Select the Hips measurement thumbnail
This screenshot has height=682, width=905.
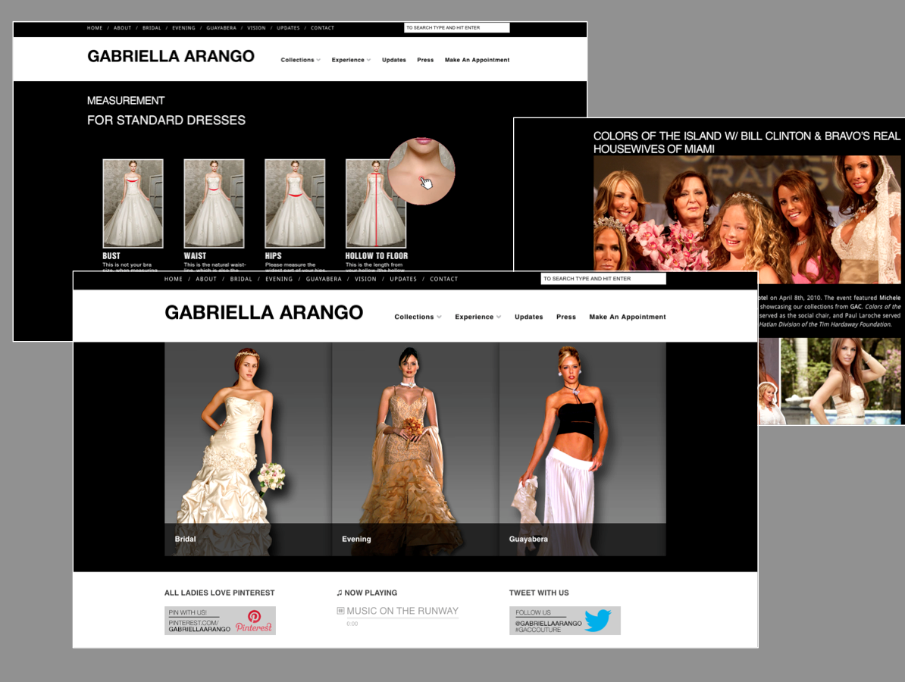[x=294, y=203]
